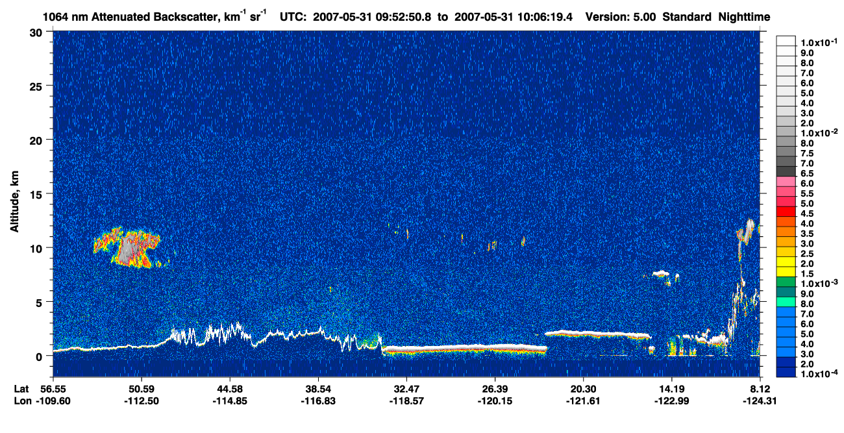844x433 pixels.
Task: Click the longitude value -118.57
Action: tap(406, 401)
